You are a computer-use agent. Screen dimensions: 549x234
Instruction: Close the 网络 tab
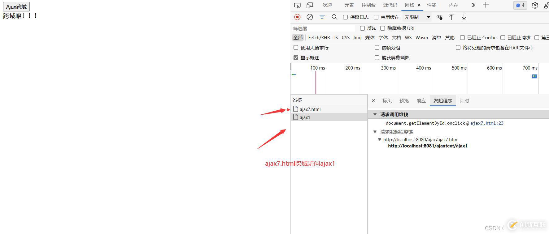(419, 5)
